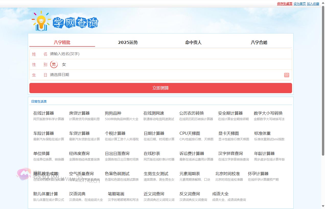Switch to the 2025运势 tab
The image size is (325, 209).
click(x=128, y=42)
